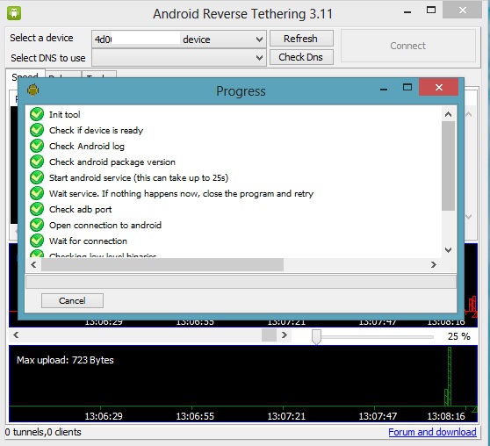
Task: Click check icon beside Wait service step
Action: point(37,193)
